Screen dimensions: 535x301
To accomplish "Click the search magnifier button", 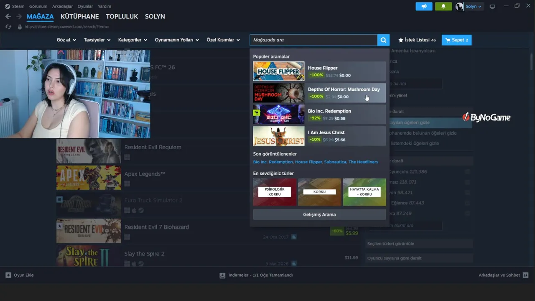I will point(383,40).
